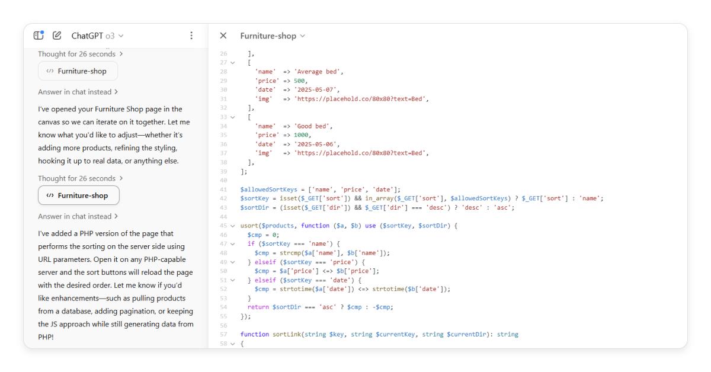
Task: Click the 'Good bed' name line in code
Action: (x=294, y=126)
